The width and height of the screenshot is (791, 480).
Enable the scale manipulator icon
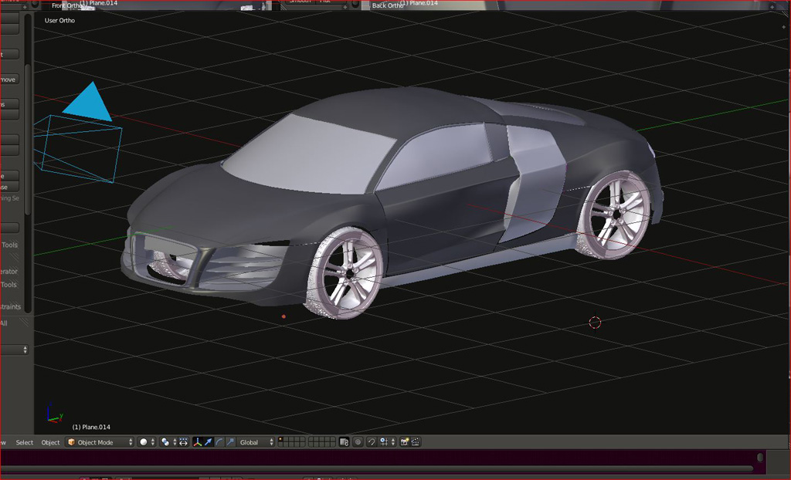[230, 442]
